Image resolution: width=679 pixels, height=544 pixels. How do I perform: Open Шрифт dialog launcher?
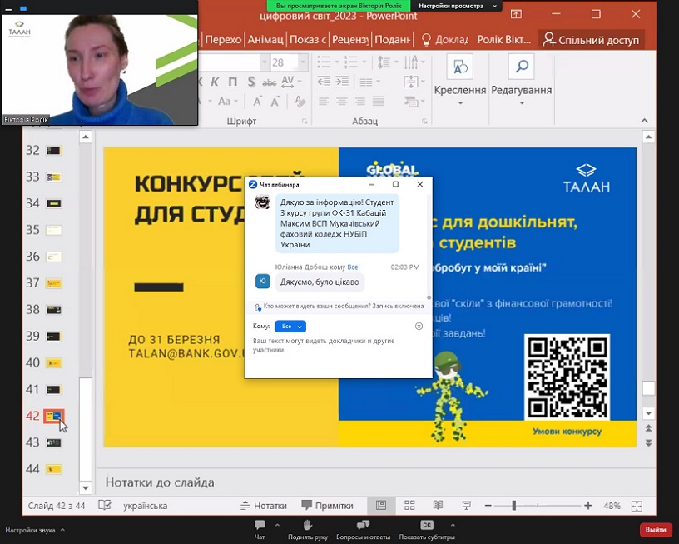point(305,122)
